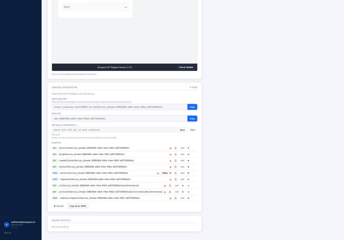This screenshot has width=344, height=240.
Task: Run the /register endpoint play icon
Action: coord(188,179)
